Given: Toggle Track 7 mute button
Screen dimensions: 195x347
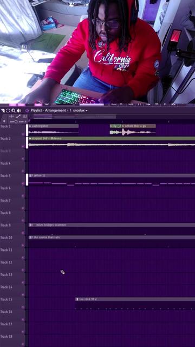Looking at the screenshot, I should tap(23, 208).
